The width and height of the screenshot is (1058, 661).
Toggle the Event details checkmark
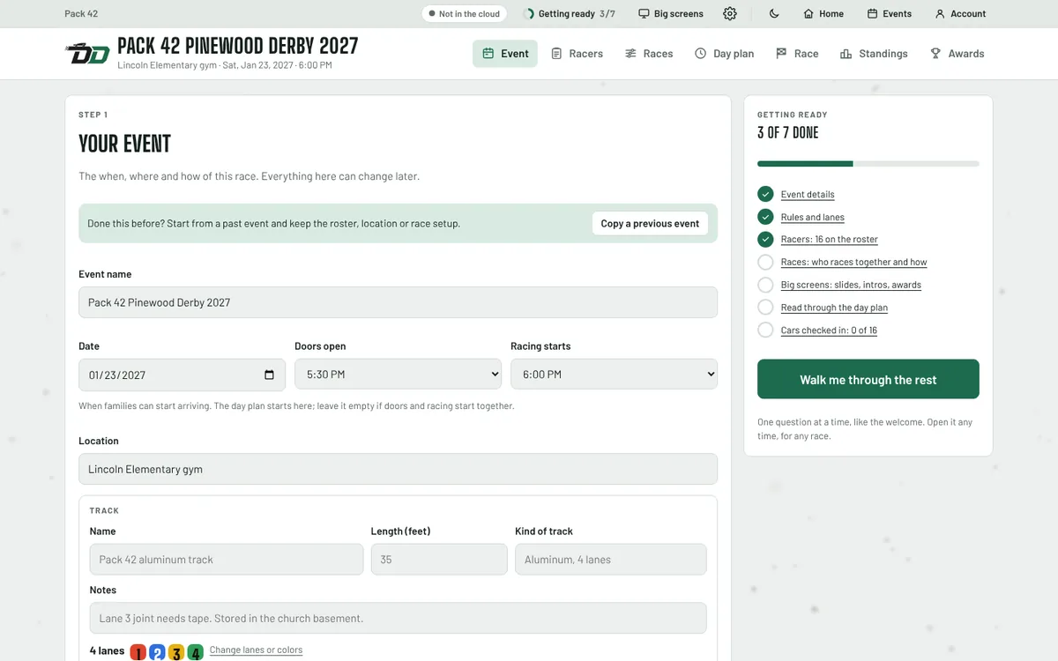(765, 194)
